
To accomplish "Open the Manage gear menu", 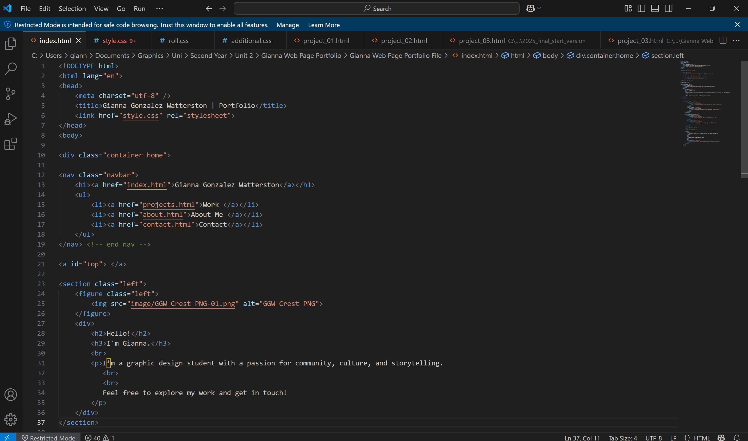I will pyautogui.click(x=11, y=420).
